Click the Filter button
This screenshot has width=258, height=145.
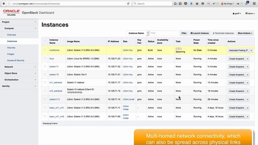pyautogui.click(x=184, y=33)
